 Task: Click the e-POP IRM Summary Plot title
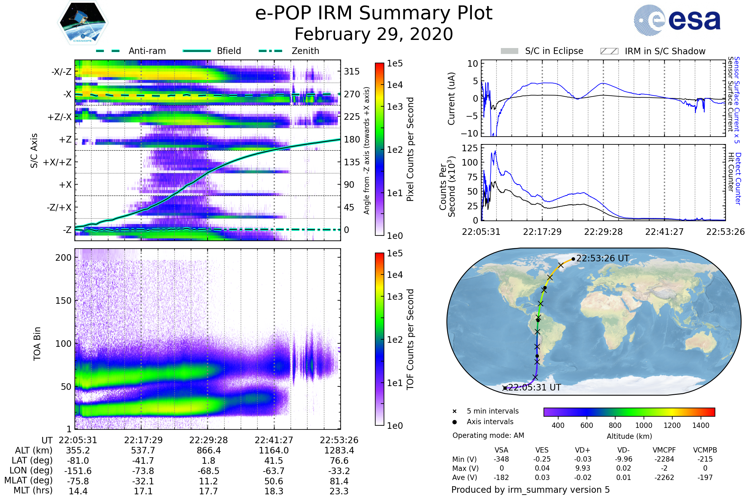(374, 13)
